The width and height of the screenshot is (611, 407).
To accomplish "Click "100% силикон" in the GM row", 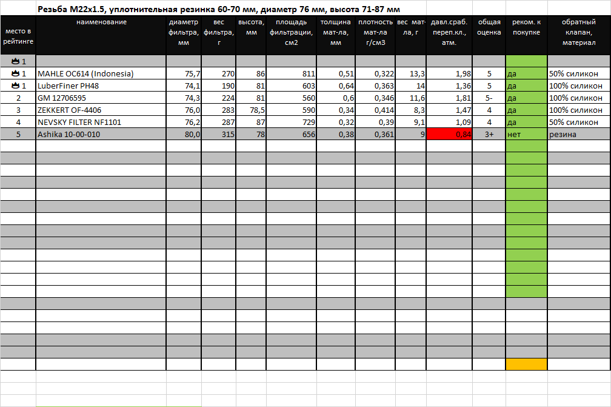I will (579, 98).
